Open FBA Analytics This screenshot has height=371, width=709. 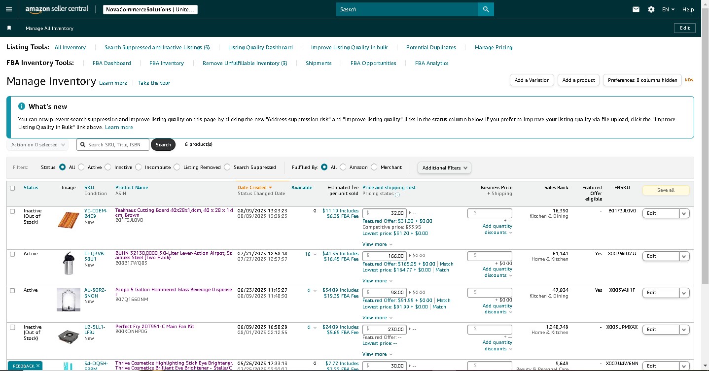click(432, 63)
